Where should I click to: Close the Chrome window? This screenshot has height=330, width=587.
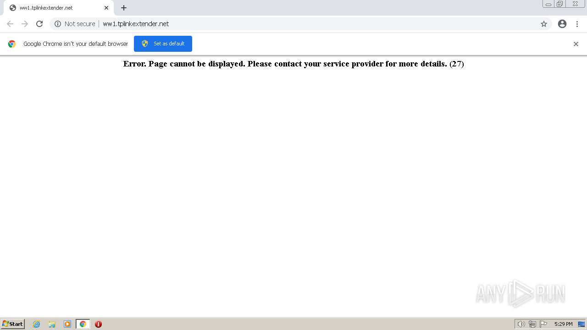point(575,4)
